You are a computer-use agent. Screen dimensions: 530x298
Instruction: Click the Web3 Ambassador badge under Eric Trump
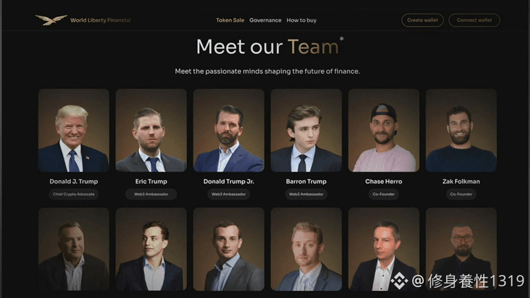pyautogui.click(x=151, y=194)
